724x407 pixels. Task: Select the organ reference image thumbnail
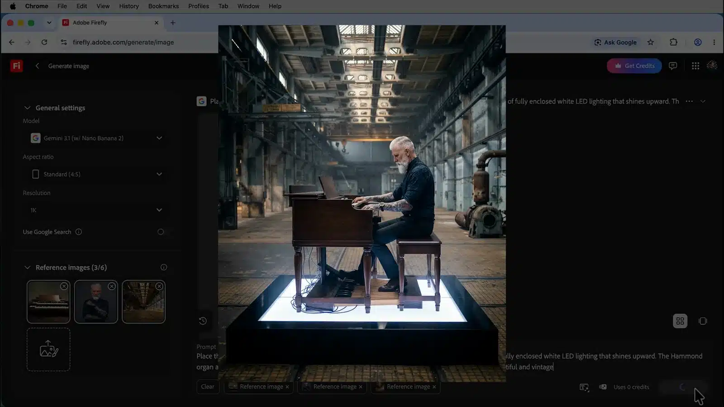48,302
